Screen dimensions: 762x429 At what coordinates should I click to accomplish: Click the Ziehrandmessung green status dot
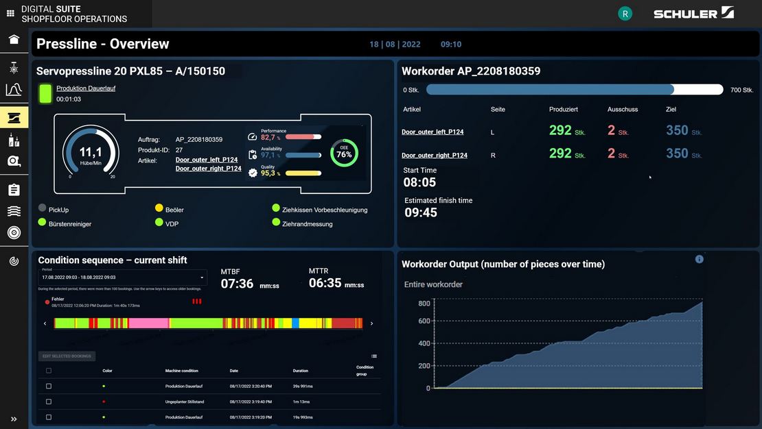[x=276, y=222]
